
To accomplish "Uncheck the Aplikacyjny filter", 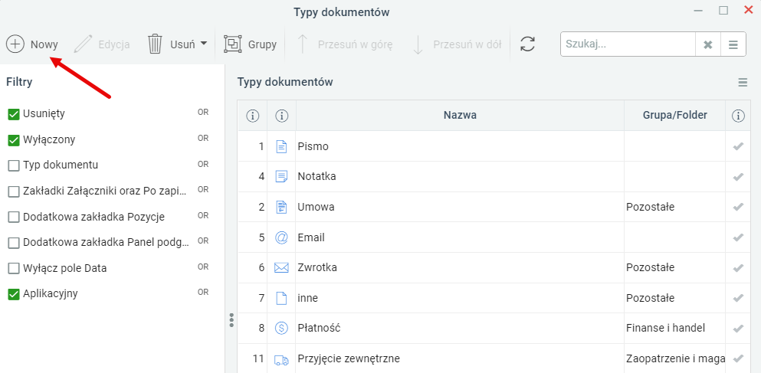I will pyautogui.click(x=14, y=294).
